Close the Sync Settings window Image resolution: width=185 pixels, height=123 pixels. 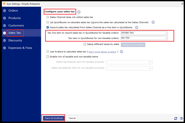[x=182, y=4]
